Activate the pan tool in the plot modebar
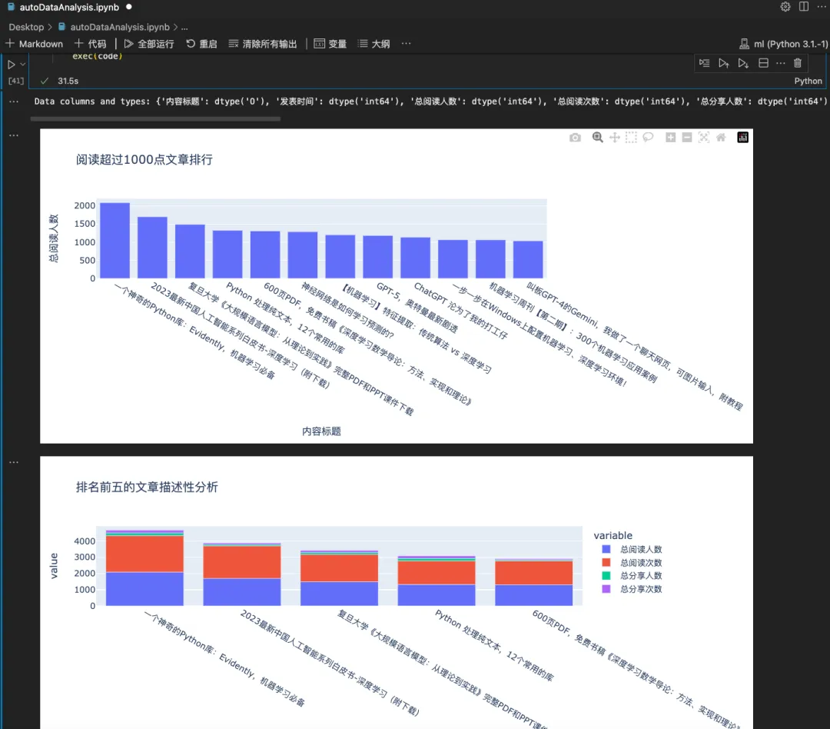 [614, 138]
